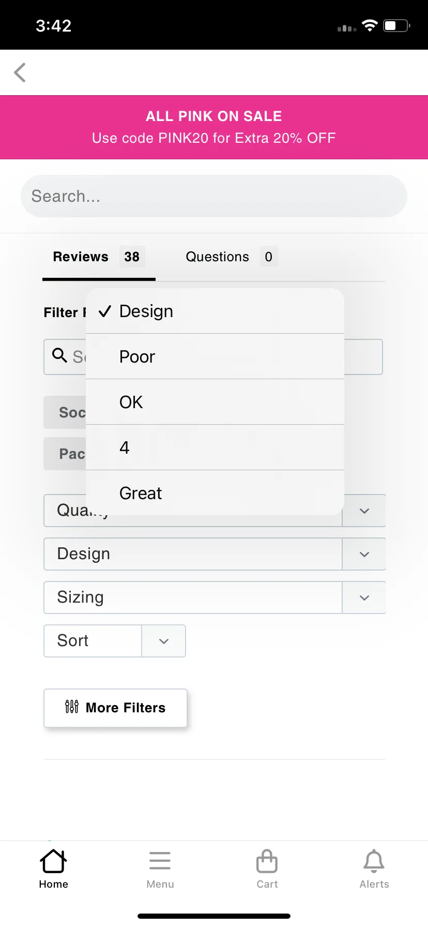Click the sliders icon in More Filters

(72, 707)
